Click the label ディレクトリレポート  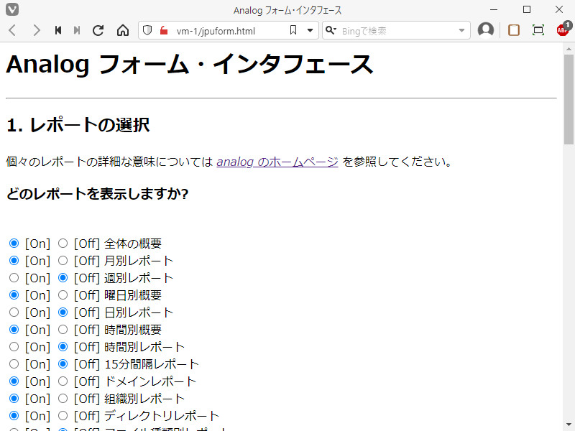(162, 416)
